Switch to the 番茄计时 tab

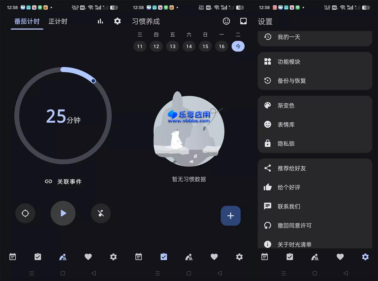27,21
